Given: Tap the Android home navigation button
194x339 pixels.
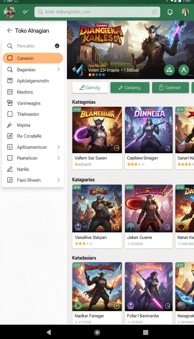Looking at the screenshot, I should [x=97, y=332].
